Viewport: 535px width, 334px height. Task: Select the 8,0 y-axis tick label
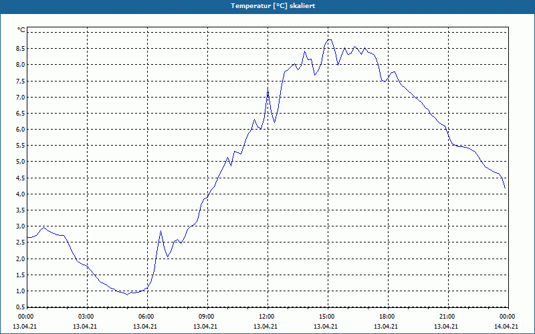pyautogui.click(x=21, y=65)
